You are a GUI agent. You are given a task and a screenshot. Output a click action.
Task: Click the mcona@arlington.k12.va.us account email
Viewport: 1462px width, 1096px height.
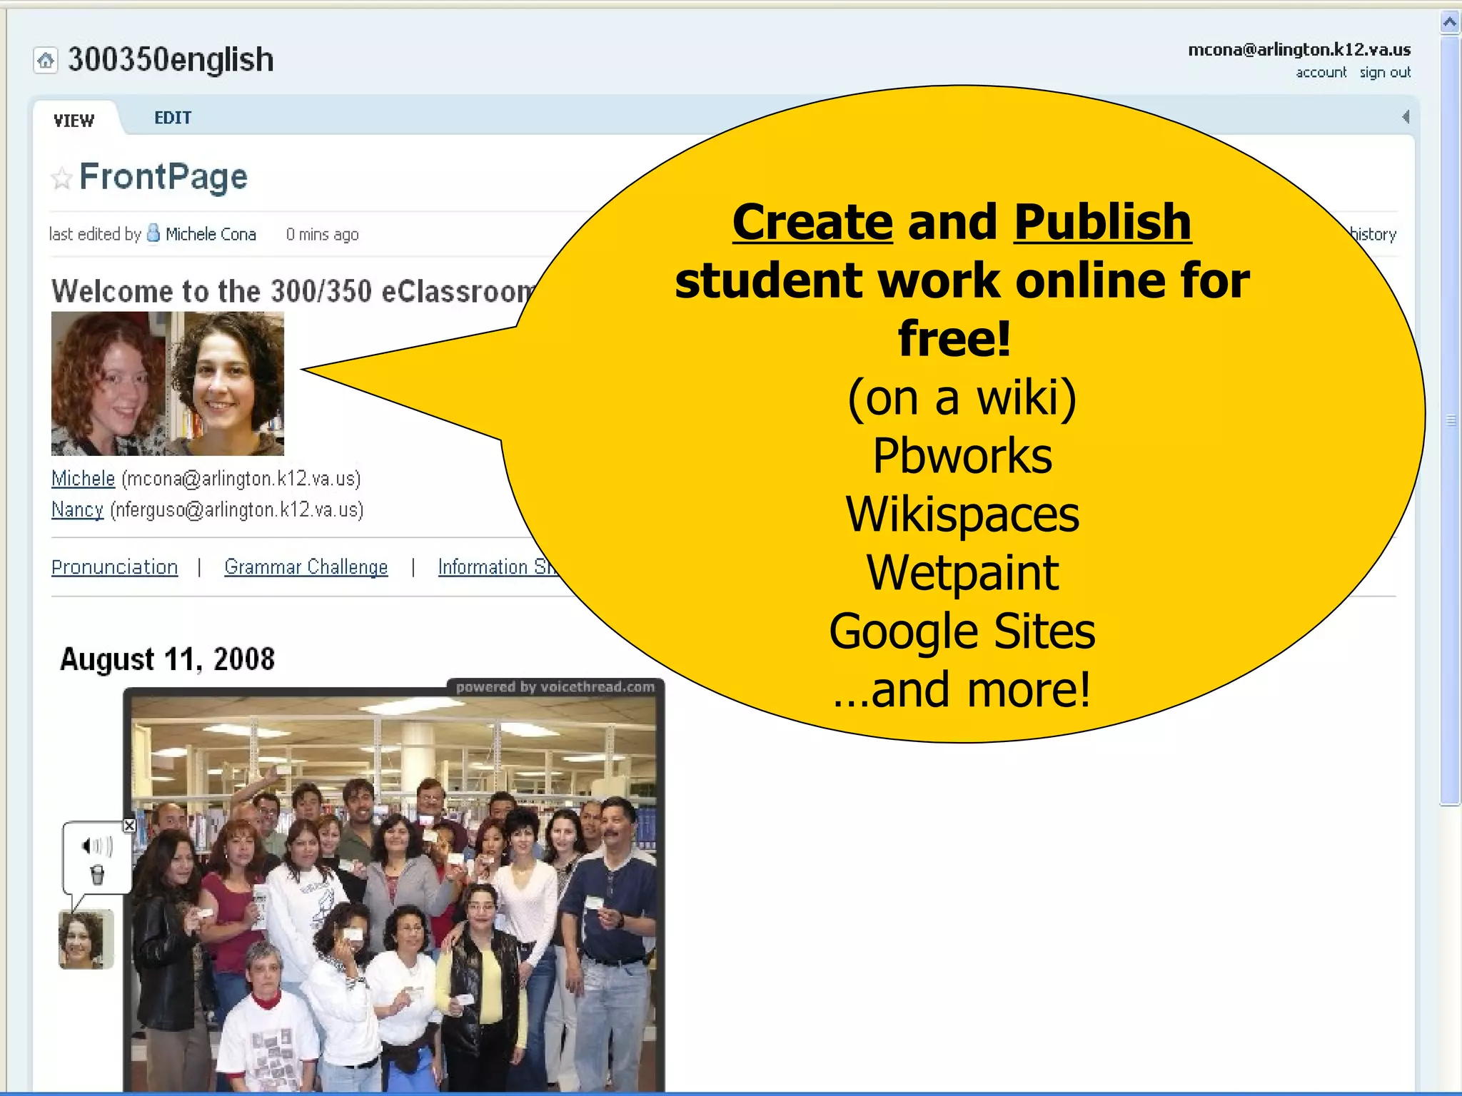pyautogui.click(x=1299, y=49)
